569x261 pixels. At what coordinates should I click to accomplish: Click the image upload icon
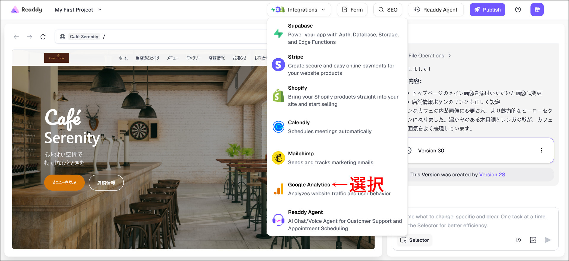[x=533, y=240]
